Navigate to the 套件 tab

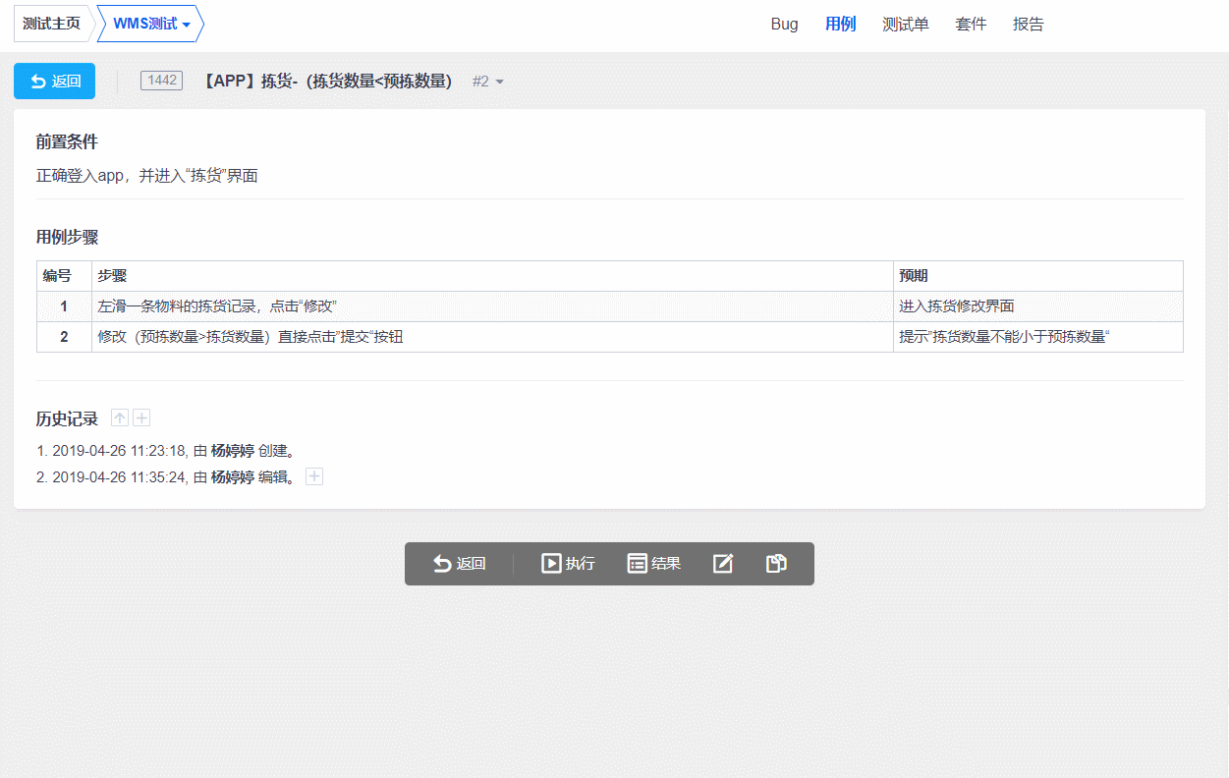coord(970,25)
